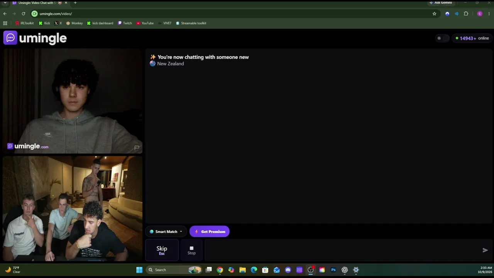Open the Chrome extensions puzzle menu
The width and height of the screenshot is (494, 278).
466,14
